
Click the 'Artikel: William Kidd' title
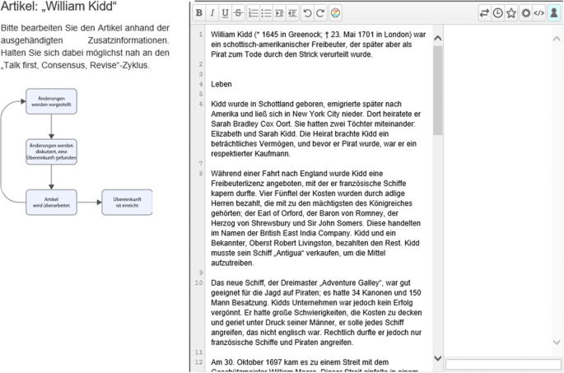click(x=58, y=7)
